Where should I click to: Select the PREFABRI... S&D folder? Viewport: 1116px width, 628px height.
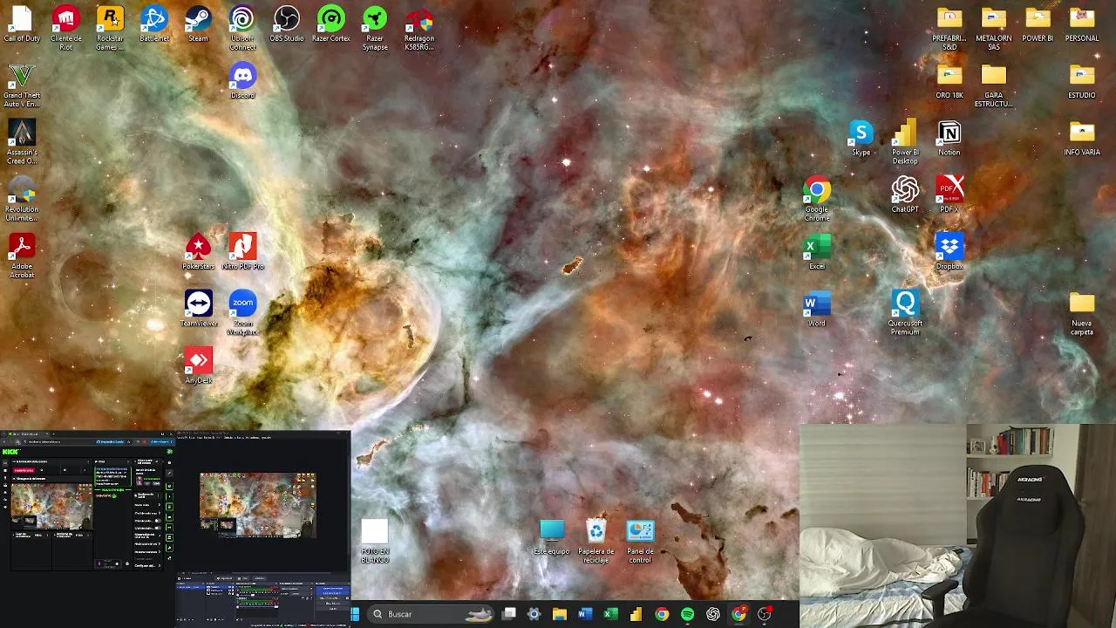(x=949, y=28)
